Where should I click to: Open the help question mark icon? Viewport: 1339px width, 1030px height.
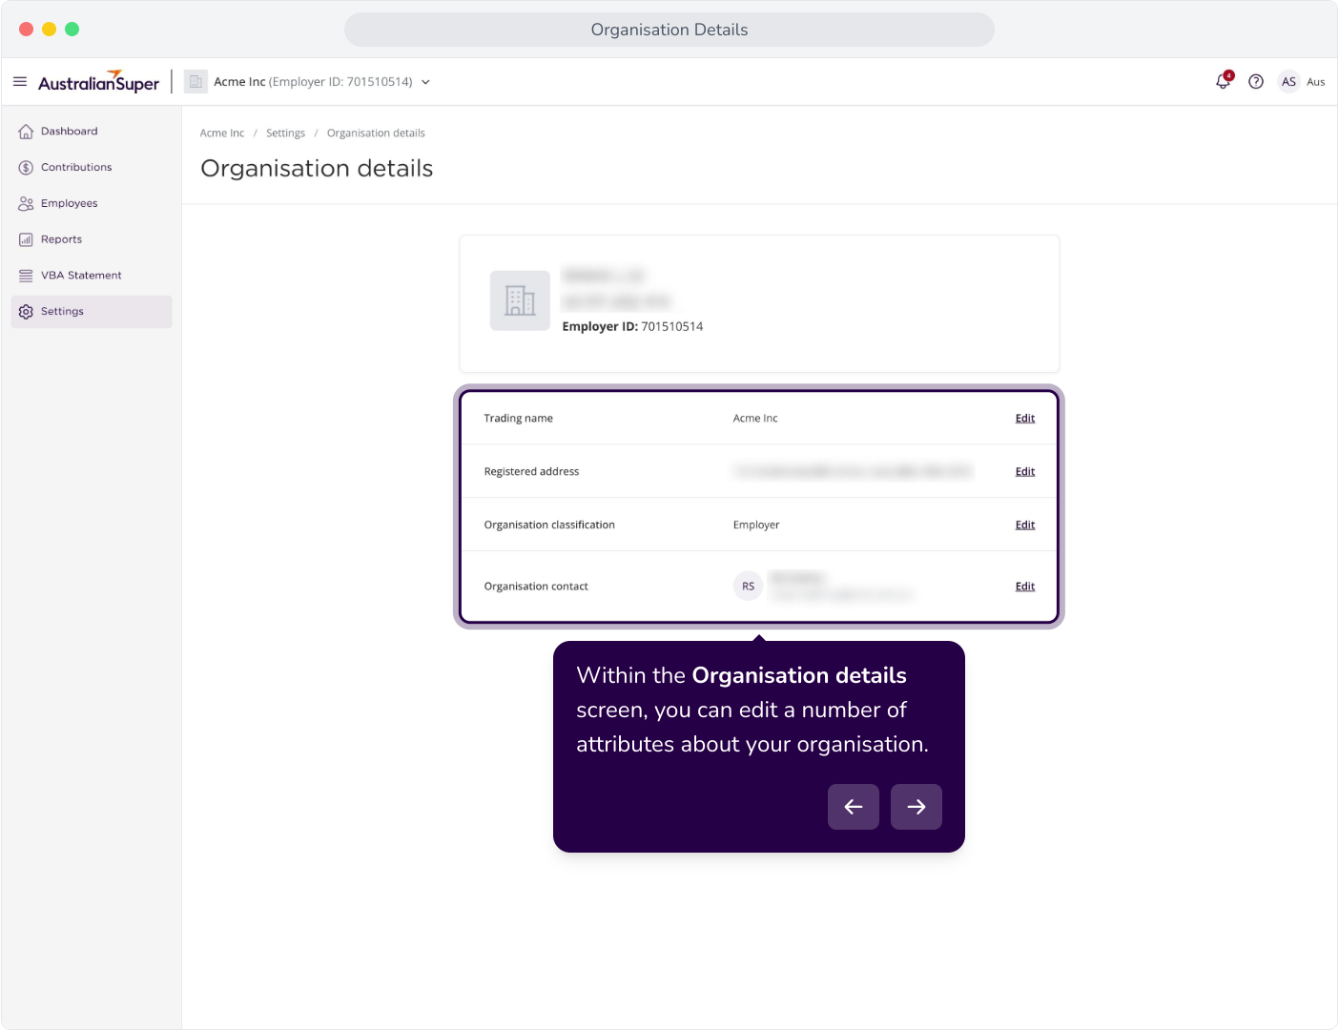[1256, 82]
